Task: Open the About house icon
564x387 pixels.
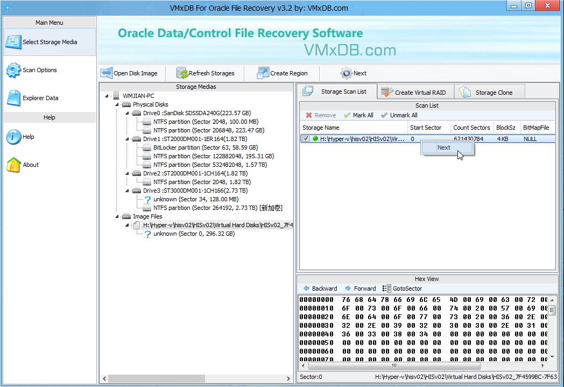Action: point(13,165)
